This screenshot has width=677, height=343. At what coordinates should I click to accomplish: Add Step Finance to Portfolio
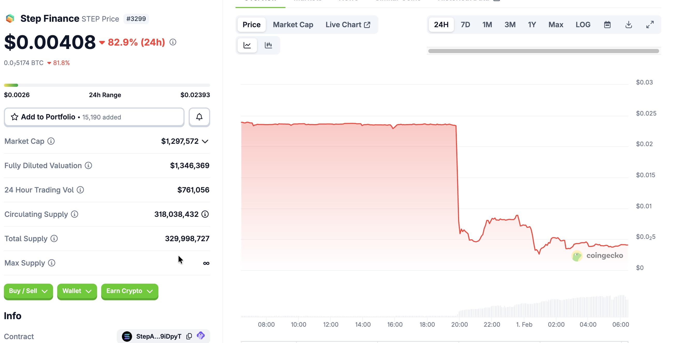94,117
